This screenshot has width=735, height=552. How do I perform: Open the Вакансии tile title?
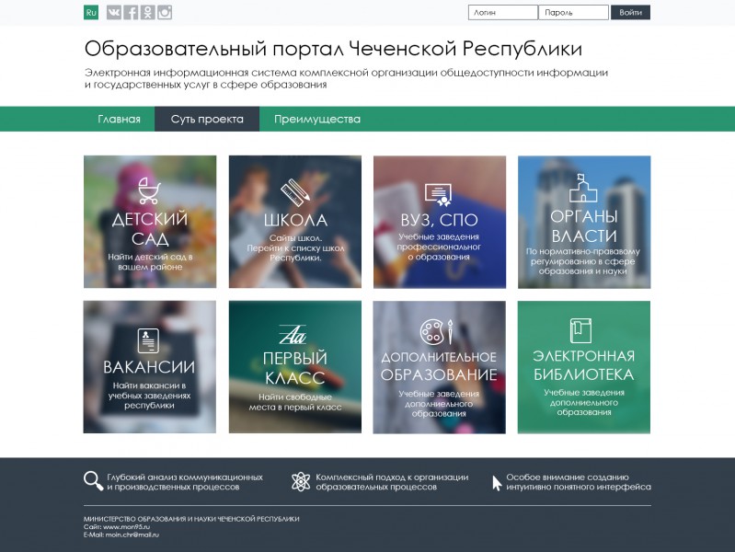point(149,367)
